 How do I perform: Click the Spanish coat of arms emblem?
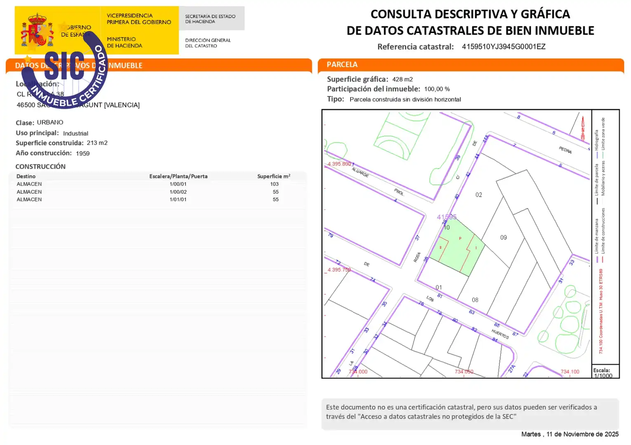(x=37, y=30)
